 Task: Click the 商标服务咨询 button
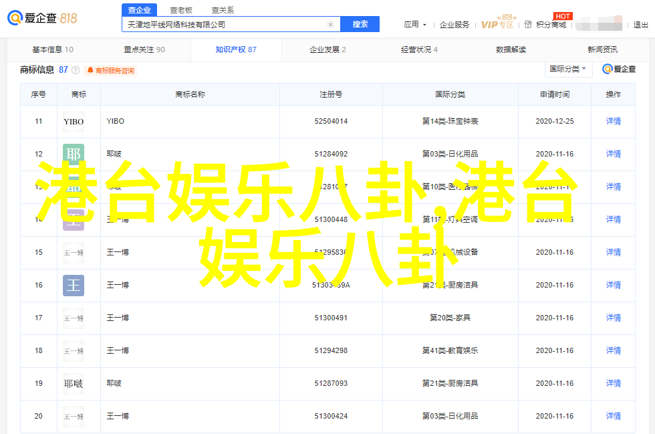point(111,71)
